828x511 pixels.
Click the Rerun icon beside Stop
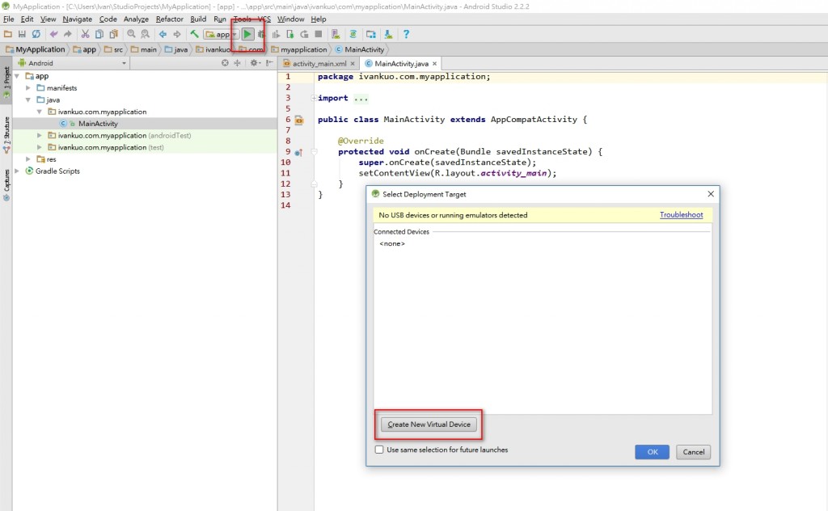(304, 34)
